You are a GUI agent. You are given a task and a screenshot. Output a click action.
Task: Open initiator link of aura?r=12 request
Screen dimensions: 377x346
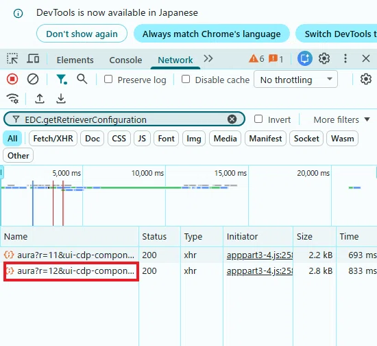(x=259, y=271)
